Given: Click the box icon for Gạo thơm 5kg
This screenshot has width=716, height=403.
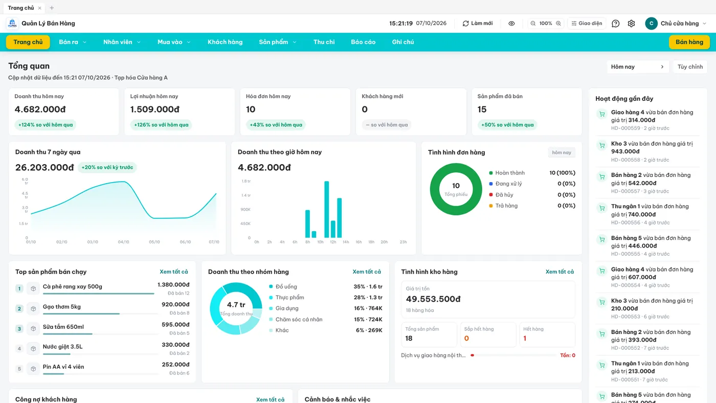Looking at the screenshot, I should (33, 308).
